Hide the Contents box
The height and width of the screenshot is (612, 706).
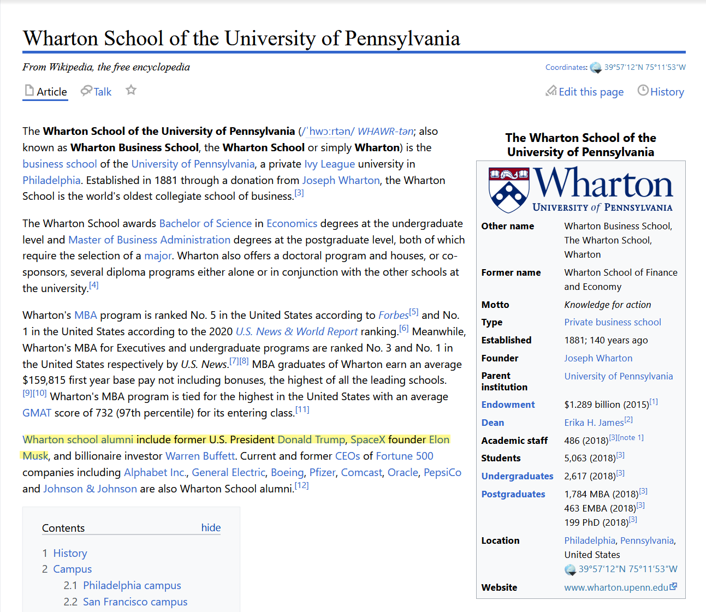(211, 527)
